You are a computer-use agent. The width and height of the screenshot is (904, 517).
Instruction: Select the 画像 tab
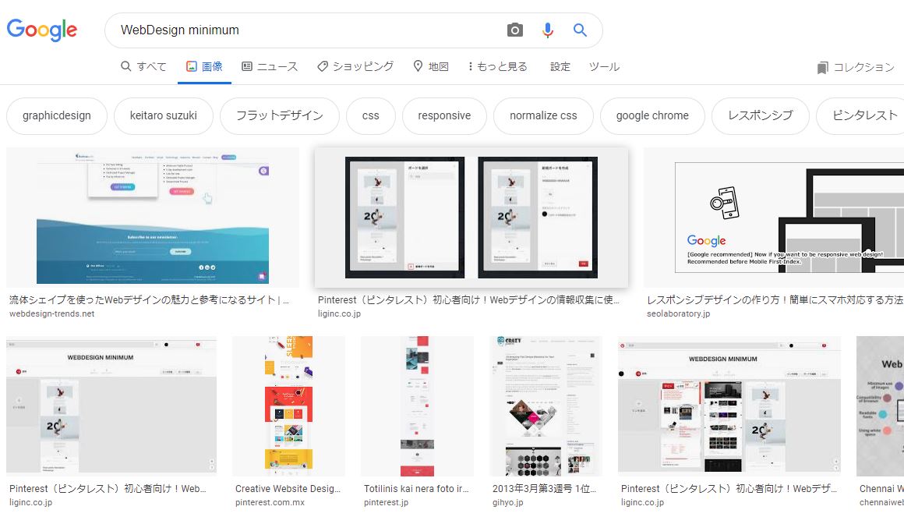(x=204, y=66)
